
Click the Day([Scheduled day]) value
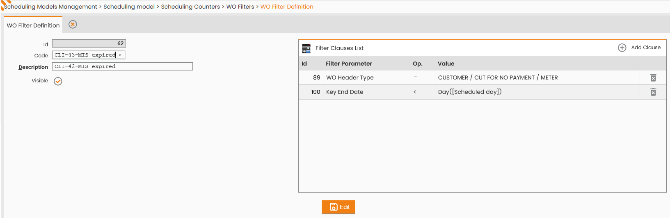(x=470, y=92)
